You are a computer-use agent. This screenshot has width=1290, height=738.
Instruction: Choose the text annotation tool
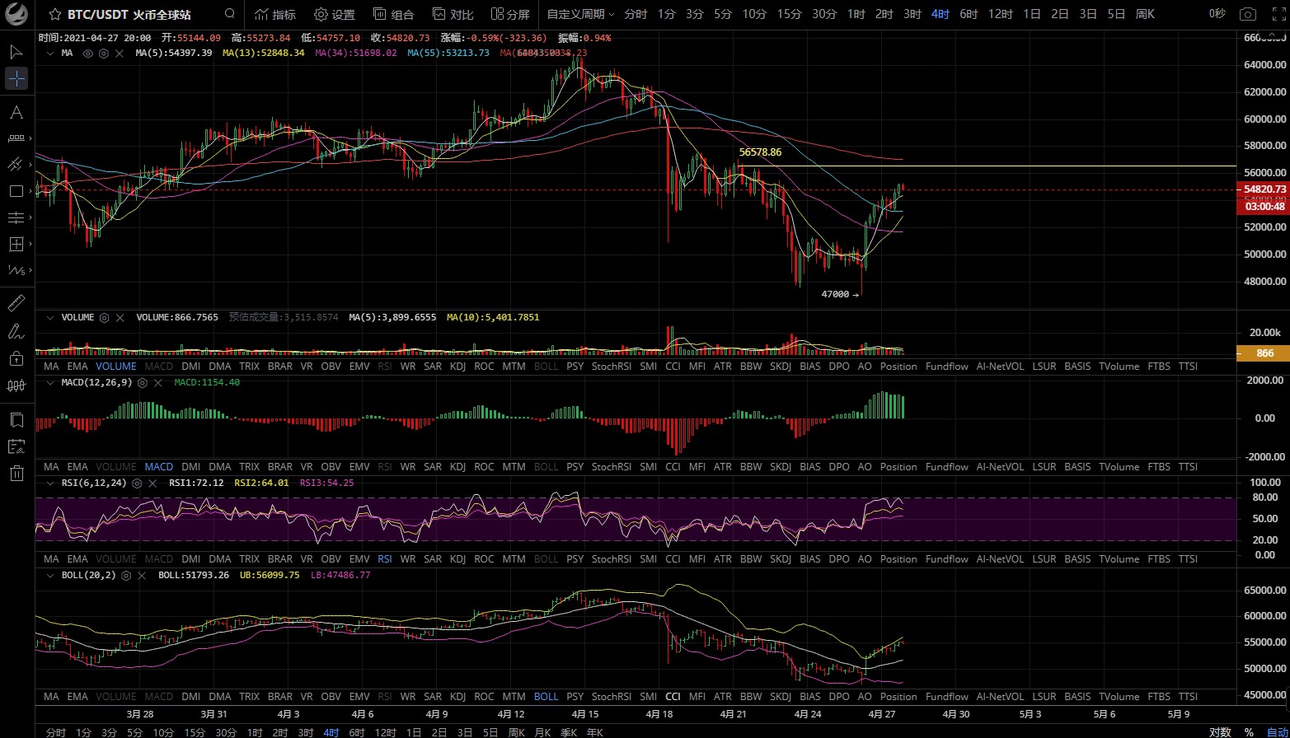16,112
